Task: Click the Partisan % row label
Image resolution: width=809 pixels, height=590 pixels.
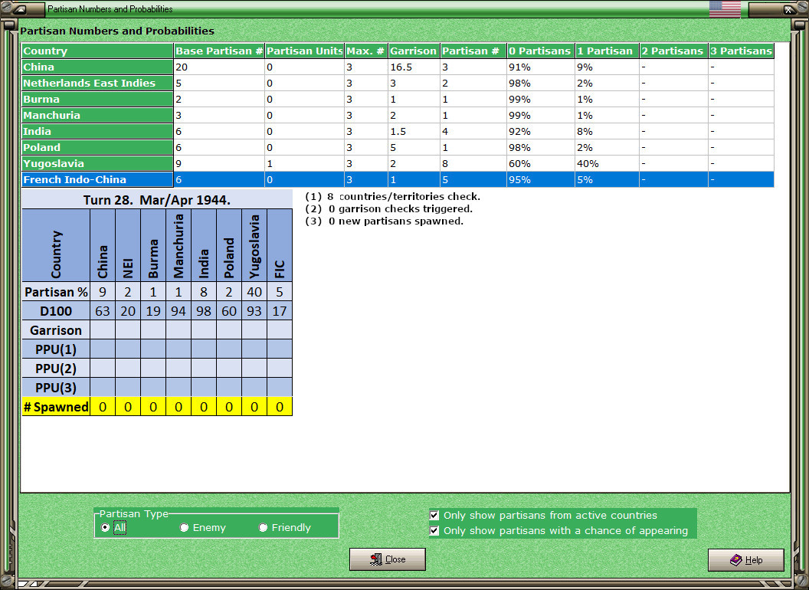Action: pyautogui.click(x=56, y=292)
